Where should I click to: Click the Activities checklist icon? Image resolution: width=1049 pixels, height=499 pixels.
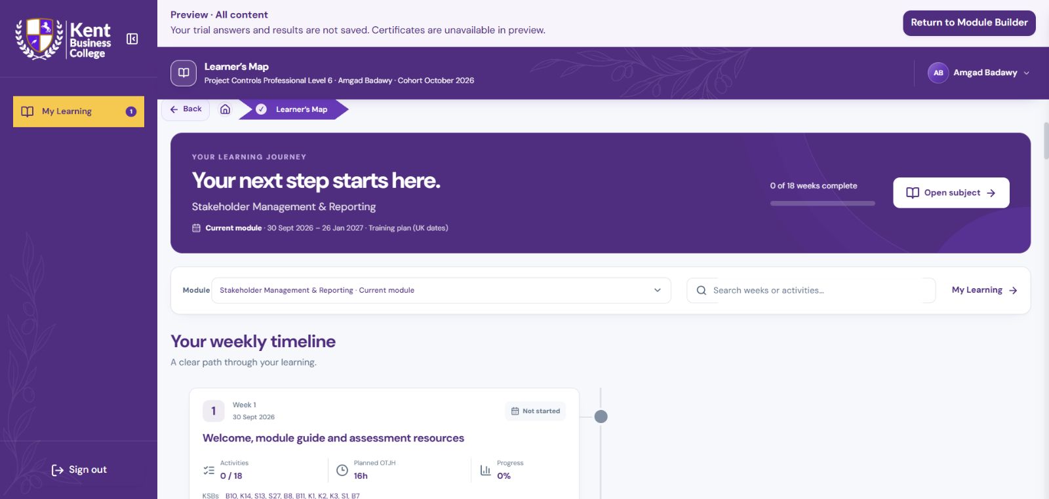pos(208,470)
